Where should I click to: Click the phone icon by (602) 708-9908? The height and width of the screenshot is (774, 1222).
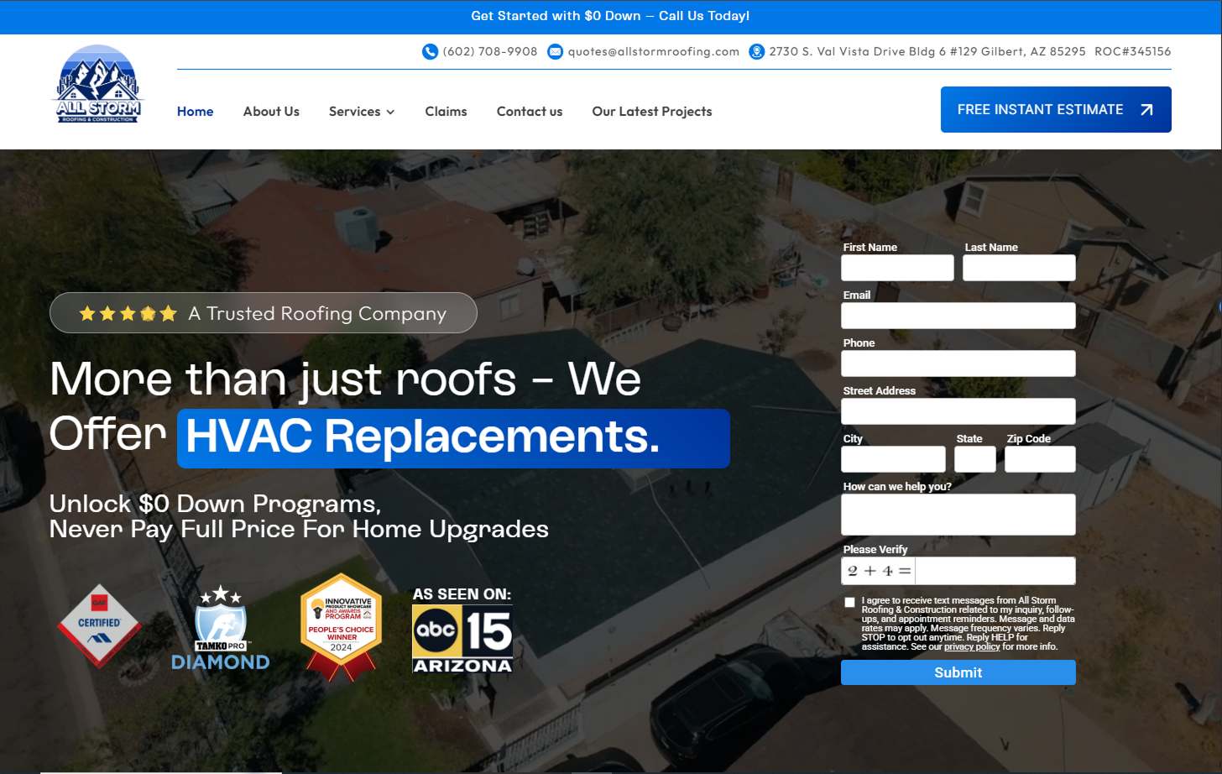pos(430,52)
